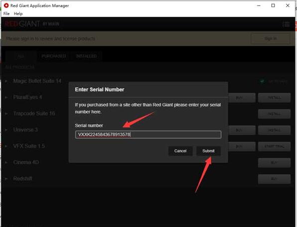
Task: Select the ALL products tab
Action: [21, 56]
